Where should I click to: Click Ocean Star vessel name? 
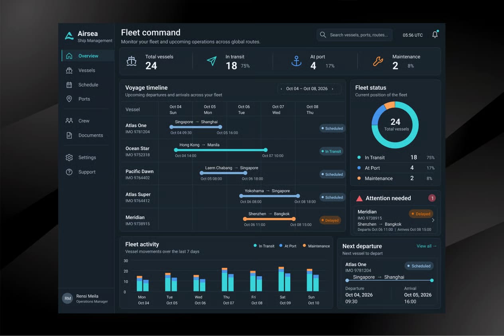[138, 148]
